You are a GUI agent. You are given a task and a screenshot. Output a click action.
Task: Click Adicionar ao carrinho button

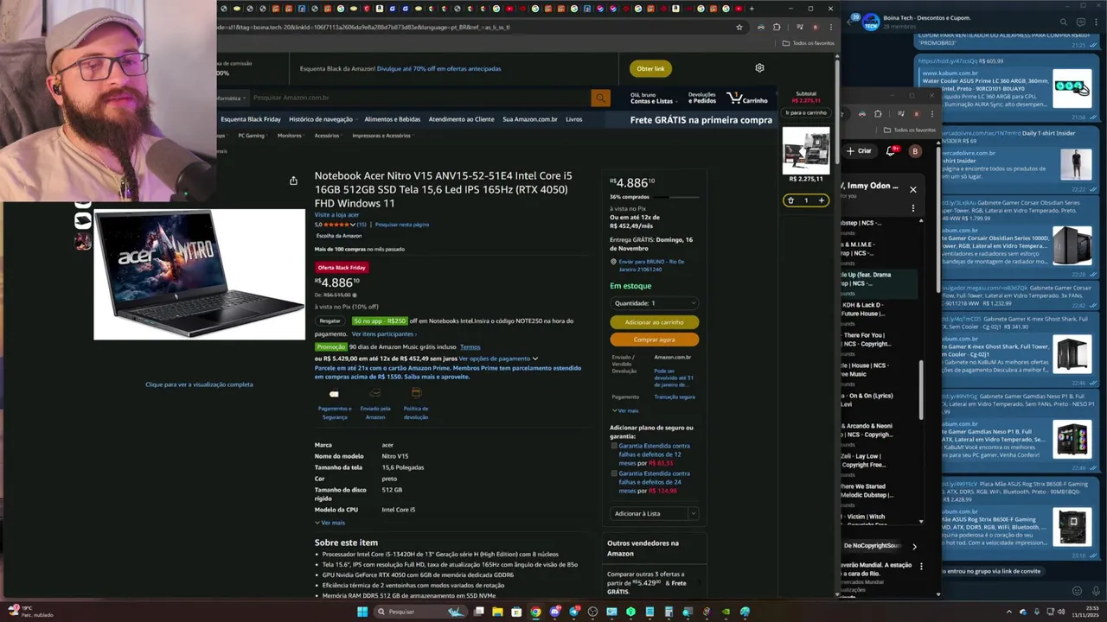(x=654, y=322)
